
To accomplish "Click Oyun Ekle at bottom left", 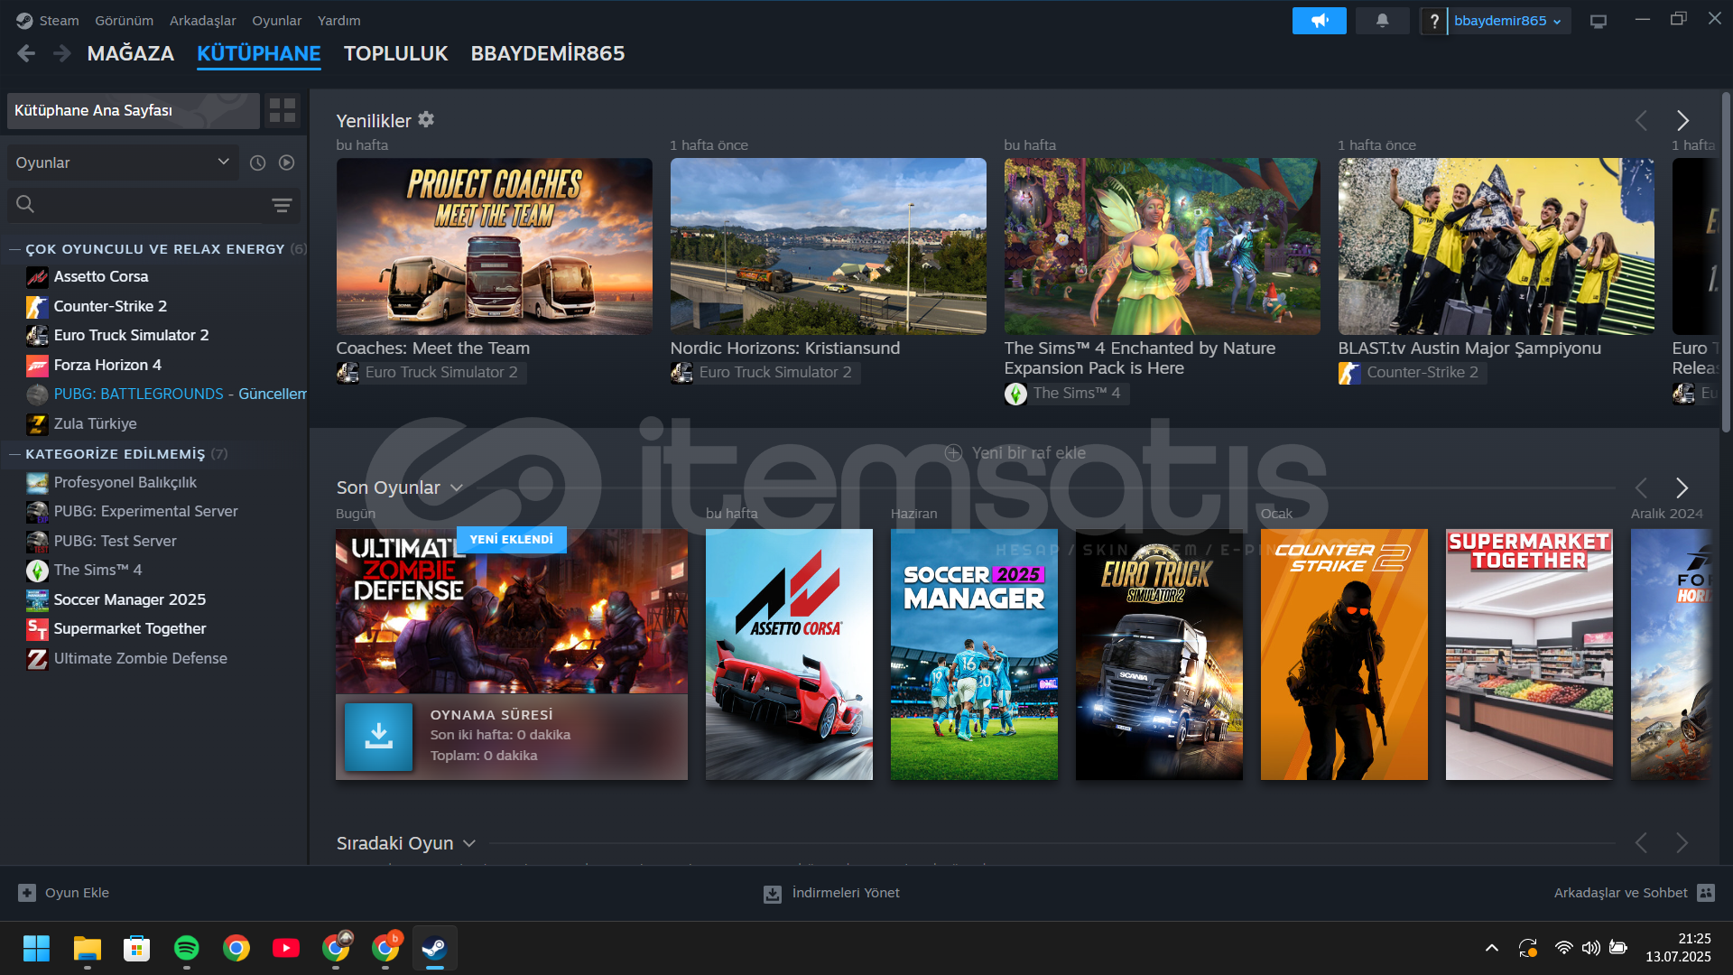I will [x=63, y=893].
